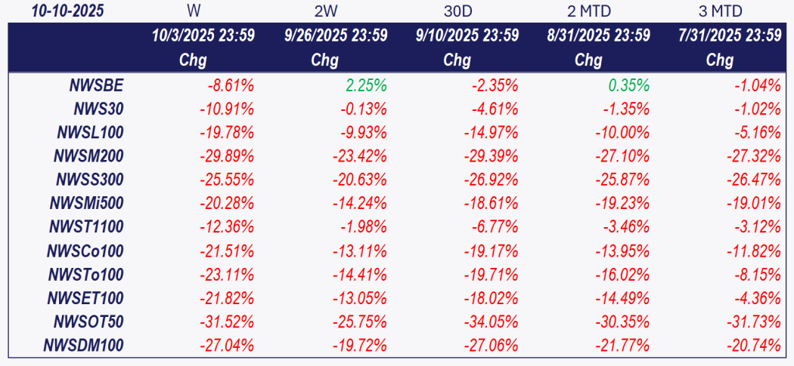
Task: Select the NWSL100 index row label
Action: (x=90, y=133)
